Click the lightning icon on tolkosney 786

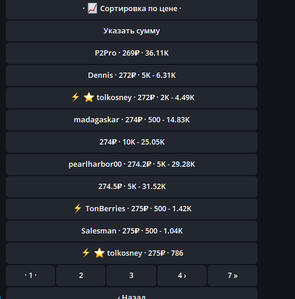pos(86,253)
